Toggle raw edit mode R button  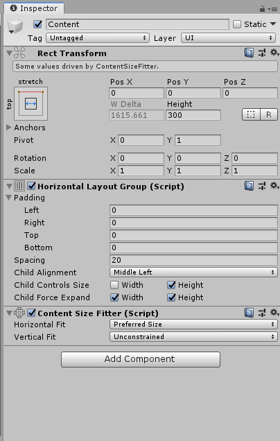coord(269,114)
